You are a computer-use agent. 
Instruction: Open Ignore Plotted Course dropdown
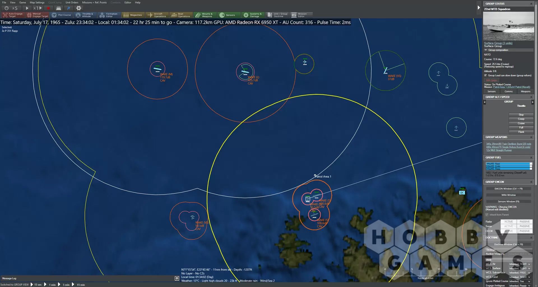pyautogui.click(x=520, y=281)
